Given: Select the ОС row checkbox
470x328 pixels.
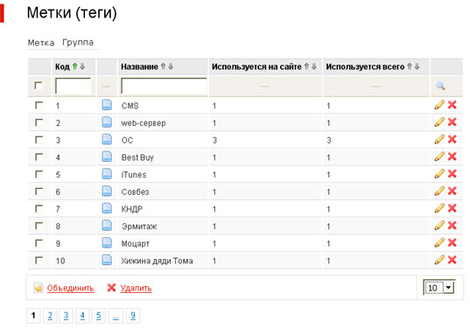Looking at the screenshot, I should (39, 140).
